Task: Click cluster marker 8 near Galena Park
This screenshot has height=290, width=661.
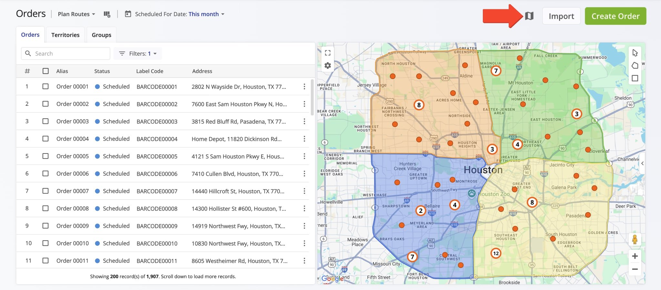Action: [x=532, y=202]
